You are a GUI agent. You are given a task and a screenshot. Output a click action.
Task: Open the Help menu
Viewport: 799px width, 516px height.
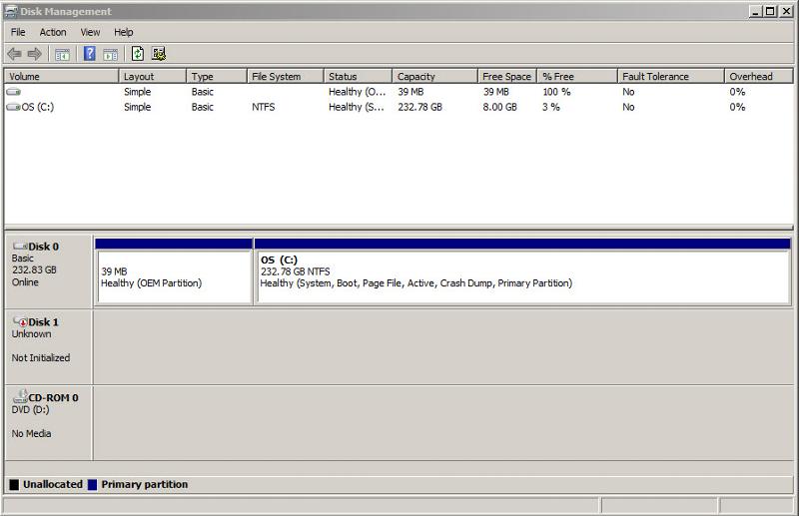(x=123, y=32)
